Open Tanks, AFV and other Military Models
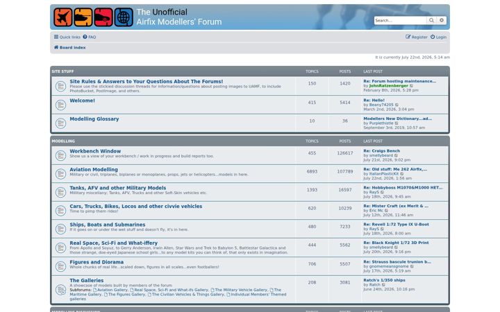500x312 pixels. (x=118, y=188)
